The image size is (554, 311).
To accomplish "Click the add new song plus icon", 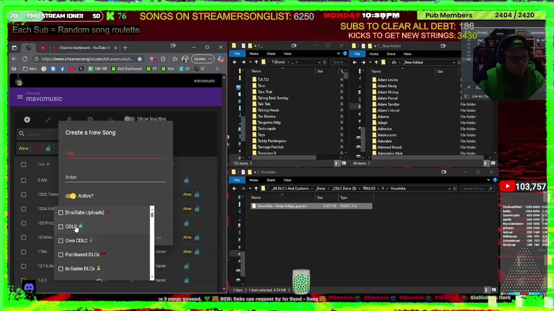I will click(x=27, y=120).
